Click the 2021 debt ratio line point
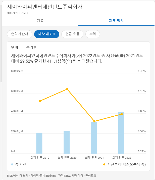Image resolution: width=155 pixels, height=180 pixels. (94, 121)
